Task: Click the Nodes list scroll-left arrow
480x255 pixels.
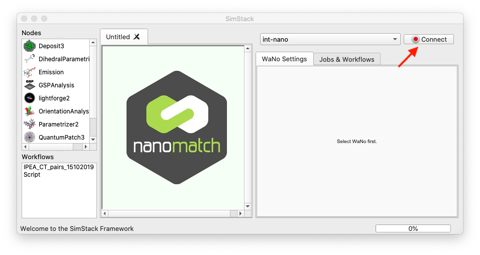Action: click(26, 147)
